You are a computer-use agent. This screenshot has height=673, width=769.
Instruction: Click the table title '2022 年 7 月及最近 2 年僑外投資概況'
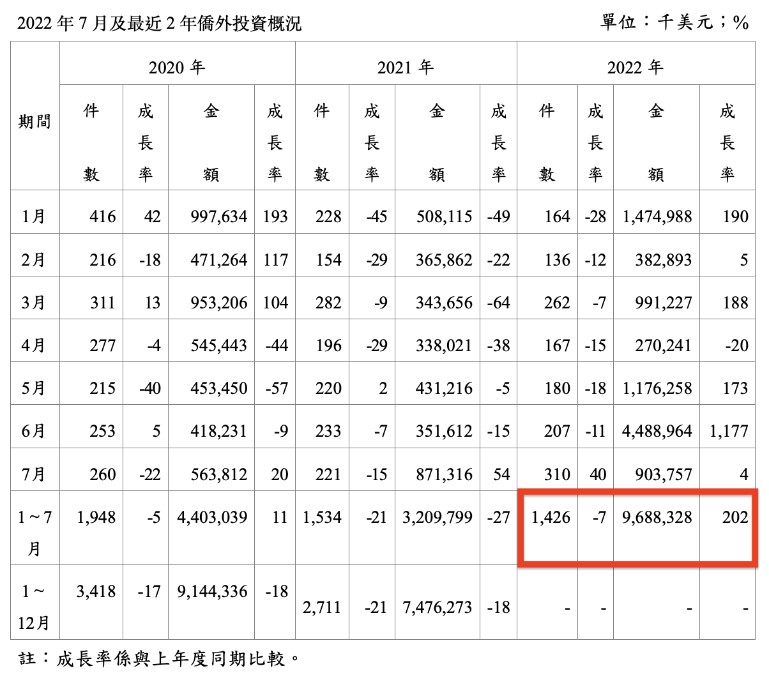[159, 24]
